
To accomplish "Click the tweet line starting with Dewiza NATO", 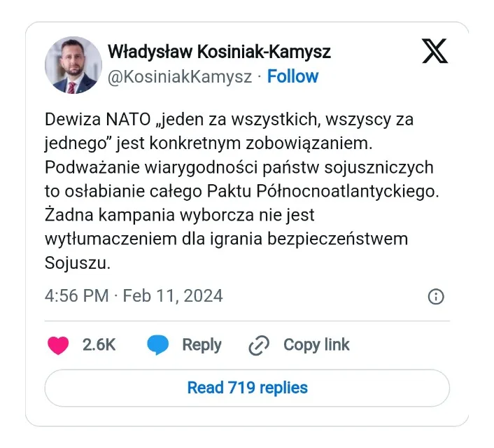I will 229,119.
